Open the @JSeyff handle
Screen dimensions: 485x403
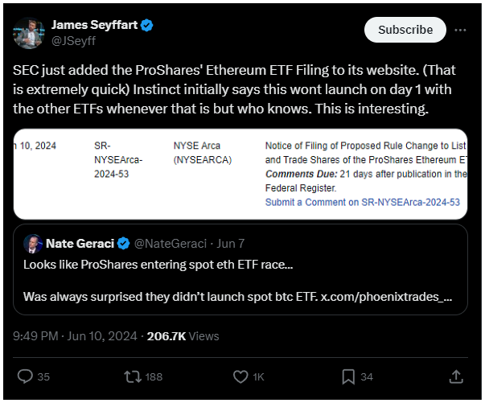point(74,41)
